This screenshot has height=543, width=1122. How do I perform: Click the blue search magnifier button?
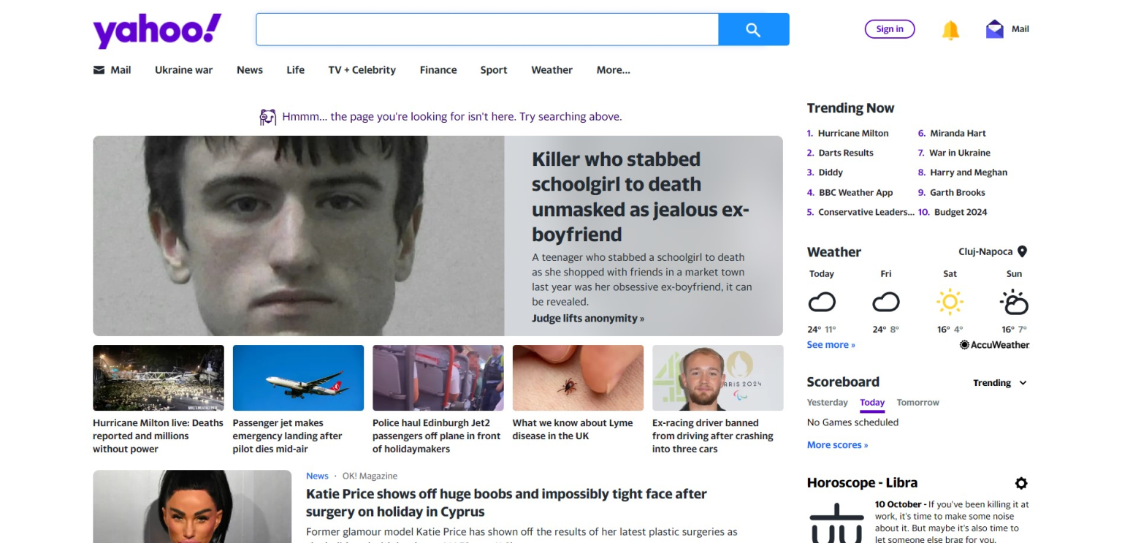point(754,29)
